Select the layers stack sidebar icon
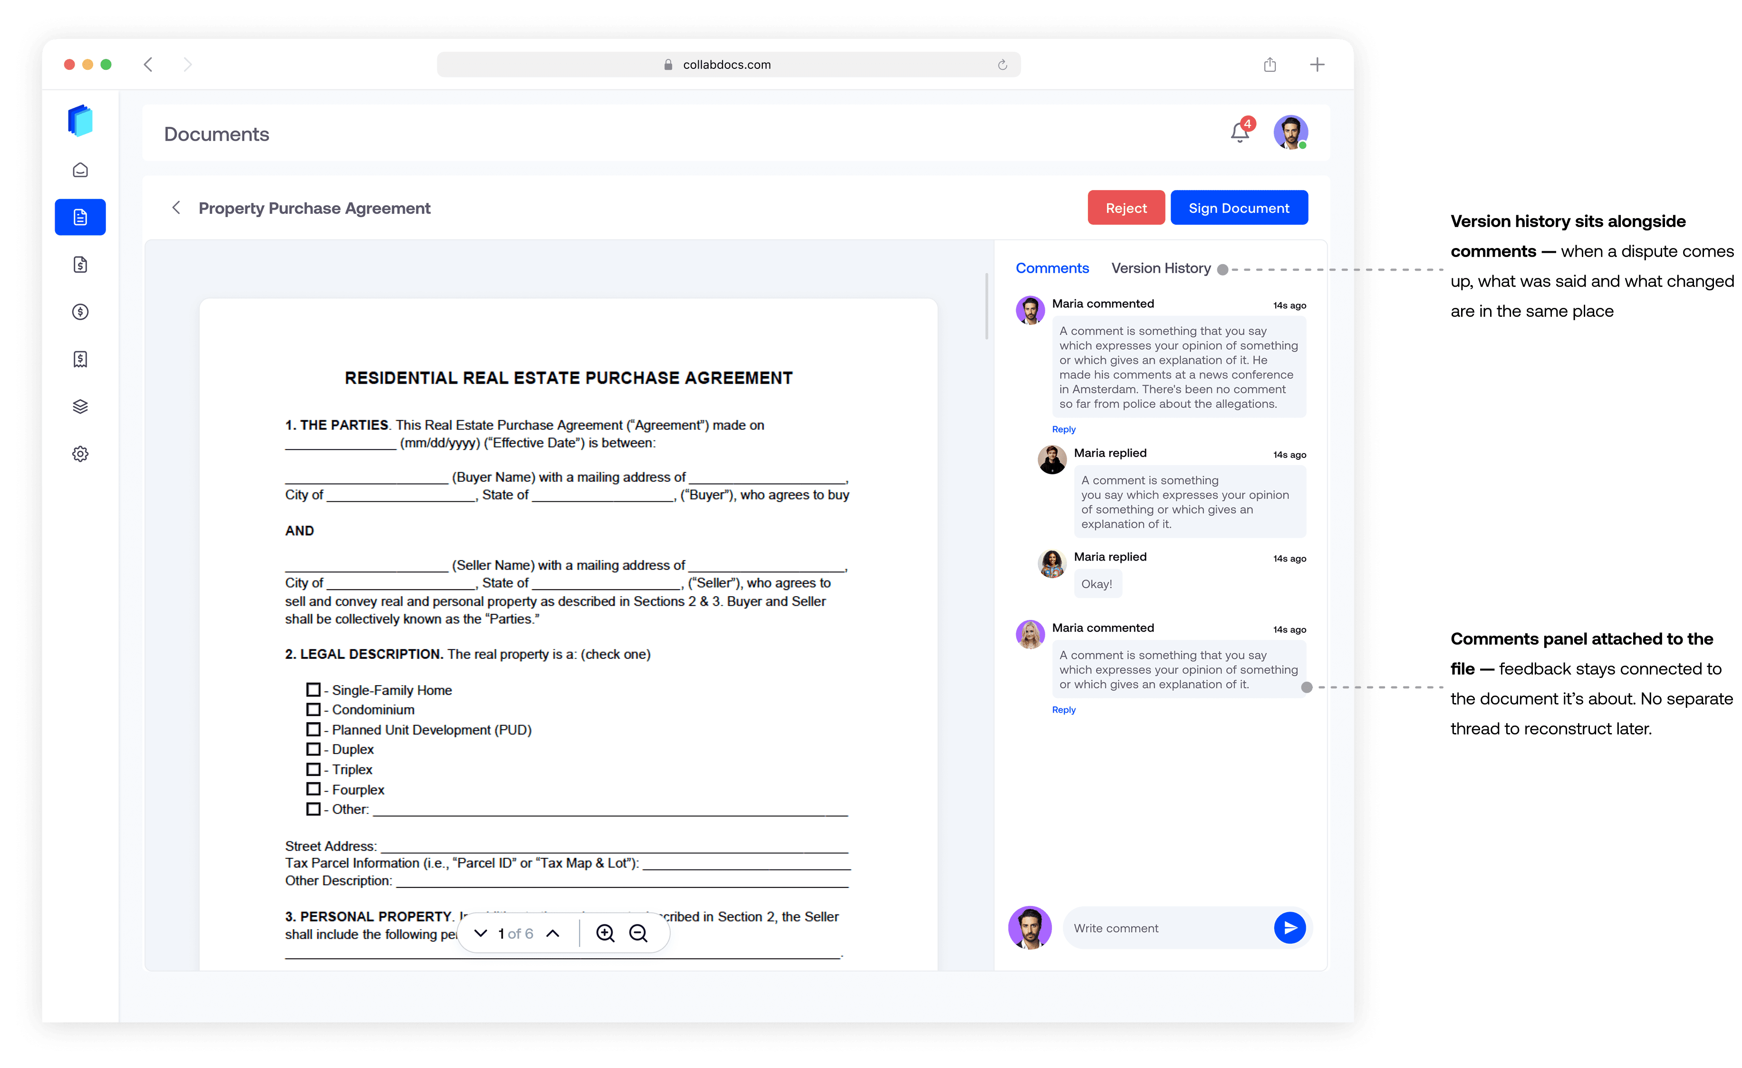The height and width of the screenshot is (1068, 1742). [81, 406]
